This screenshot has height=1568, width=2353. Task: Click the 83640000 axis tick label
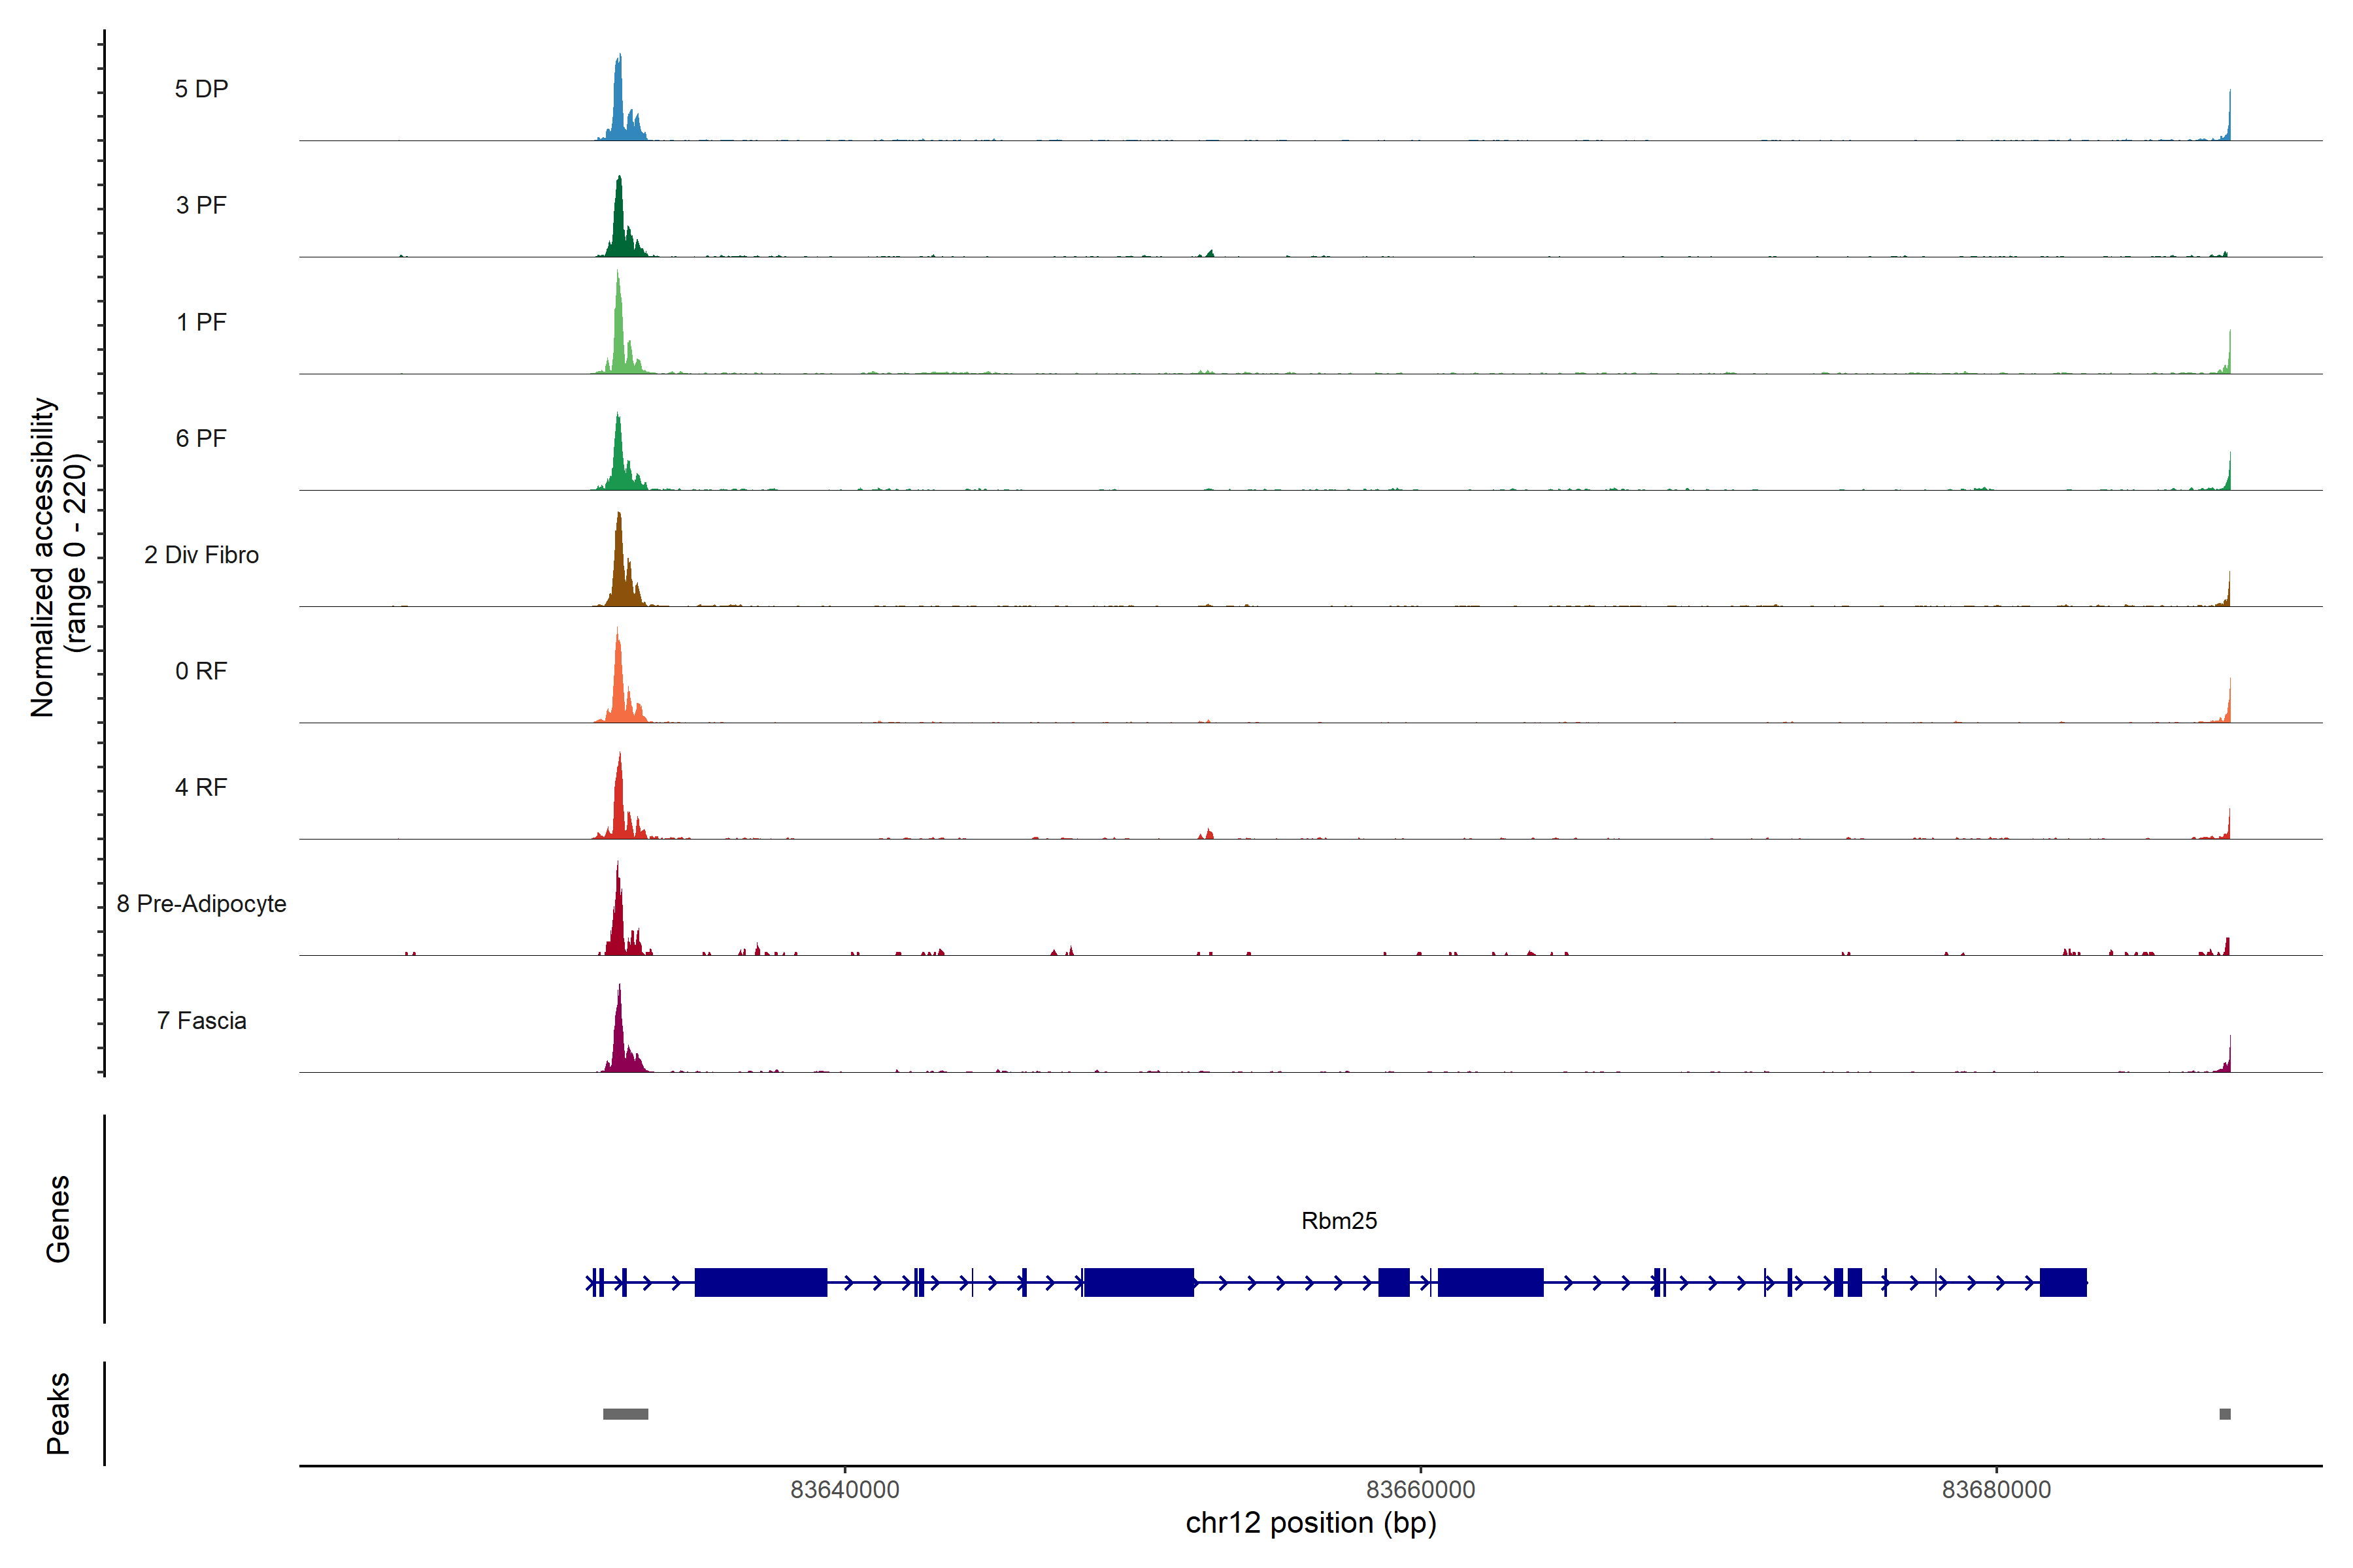[844, 1490]
